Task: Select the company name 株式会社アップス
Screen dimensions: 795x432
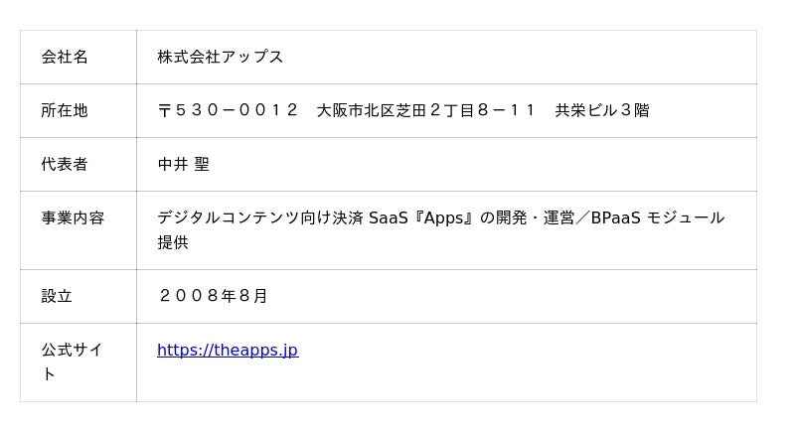Action: pyautogui.click(x=220, y=57)
